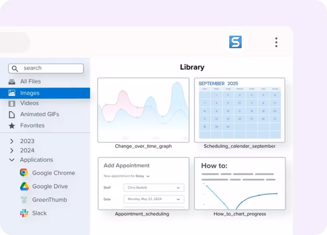The width and height of the screenshot is (327, 235).
Task: Open the Change_over_time_graph thumbnail
Action: 143,110
